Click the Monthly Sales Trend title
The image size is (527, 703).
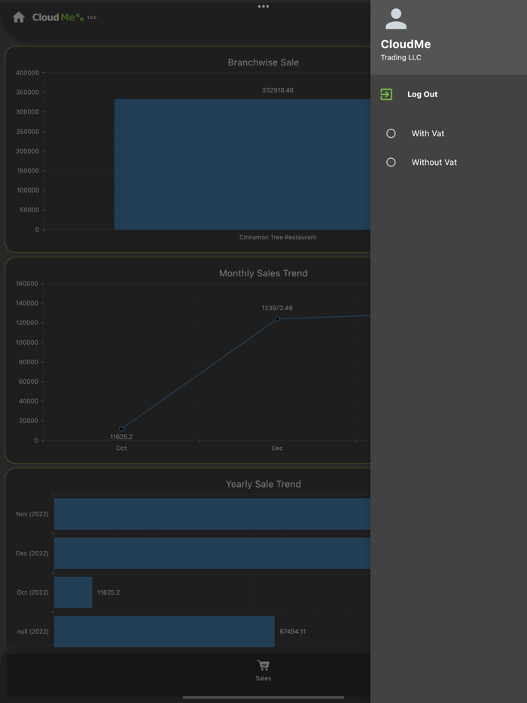(263, 273)
